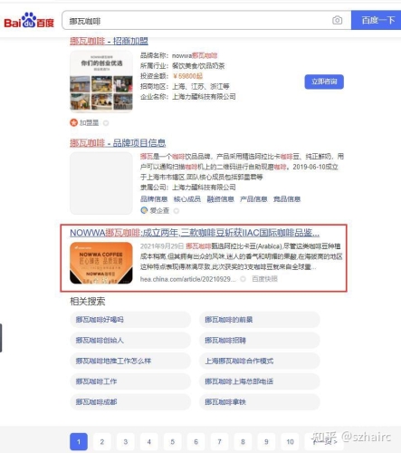401x453 pixels.
Task: Open the 产品信息 sub-link
Action: click(x=253, y=199)
